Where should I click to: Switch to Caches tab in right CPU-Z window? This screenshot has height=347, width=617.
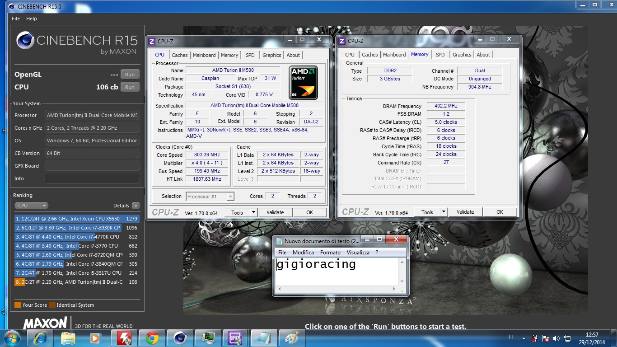[x=370, y=55]
